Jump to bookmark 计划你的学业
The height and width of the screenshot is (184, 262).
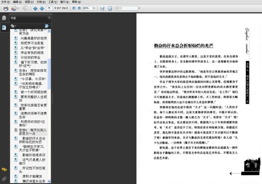[x=30, y=57]
